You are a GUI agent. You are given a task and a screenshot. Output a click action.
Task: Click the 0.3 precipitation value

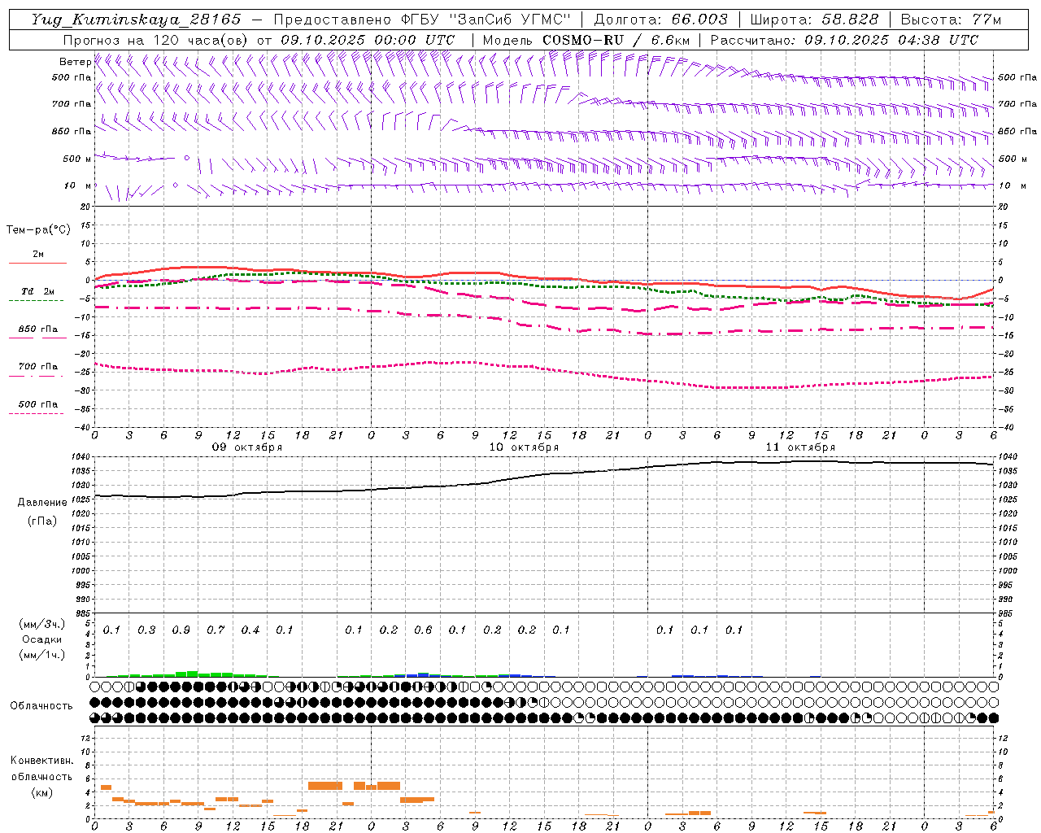[x=146, y=630]
